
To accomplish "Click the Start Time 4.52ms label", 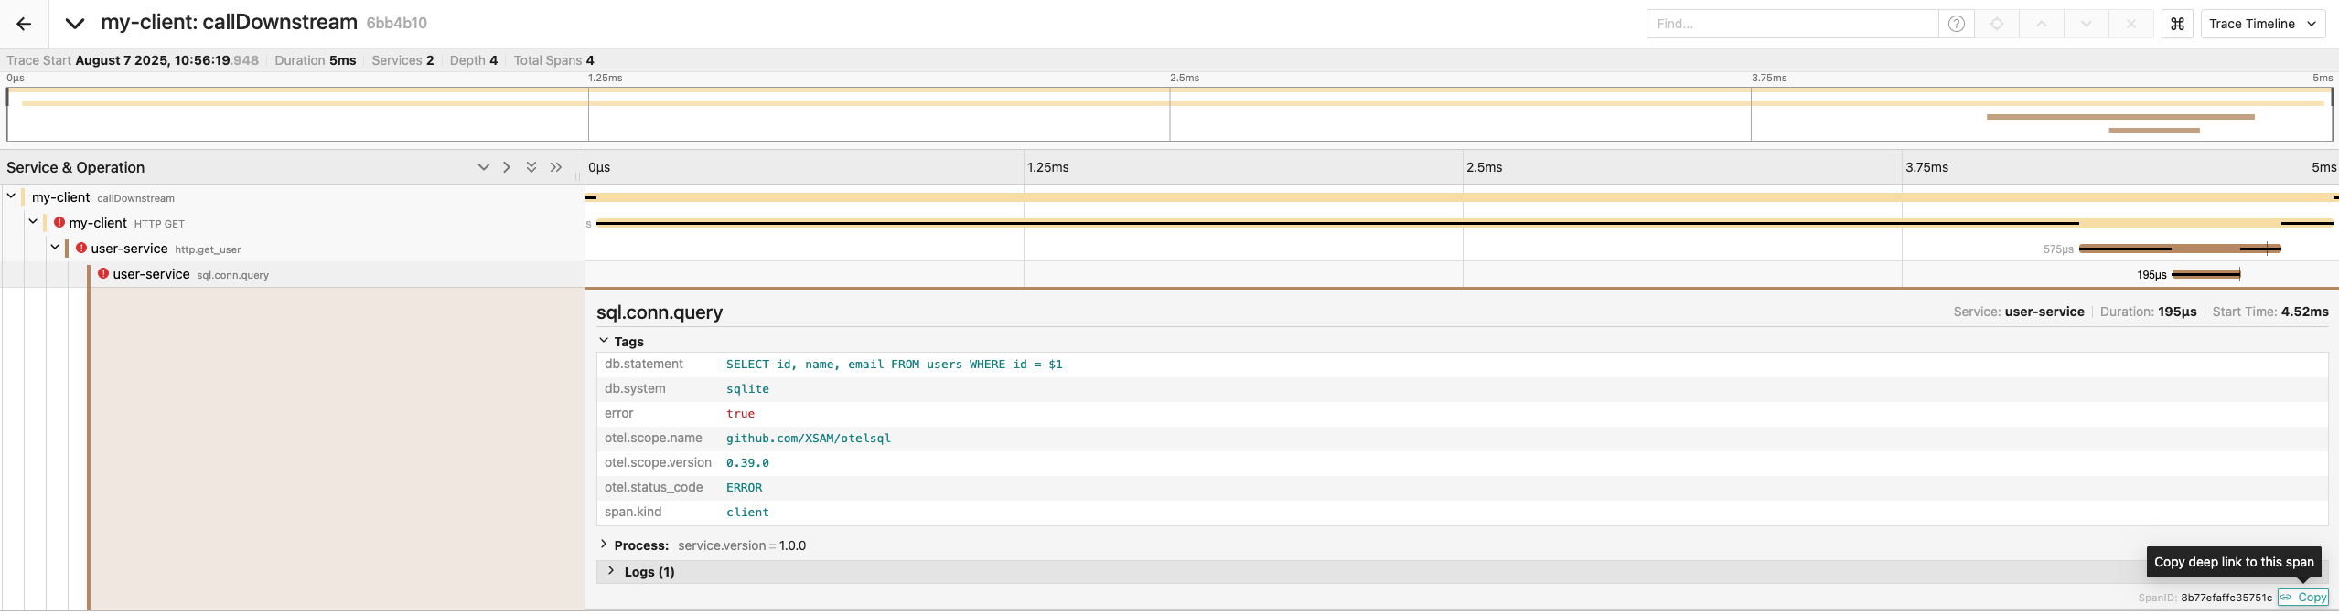I will [2270, 312].
